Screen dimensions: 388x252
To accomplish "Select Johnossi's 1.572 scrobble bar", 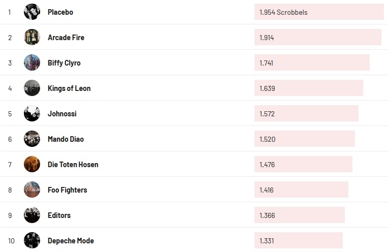I will [x=306, y=114].
